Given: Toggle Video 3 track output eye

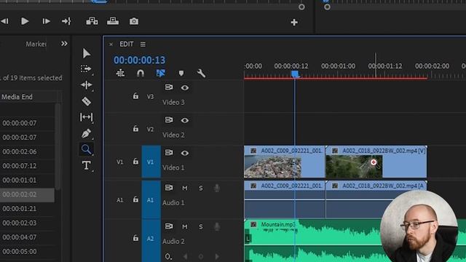Looking at the screenshot, I should coord(184,87).
